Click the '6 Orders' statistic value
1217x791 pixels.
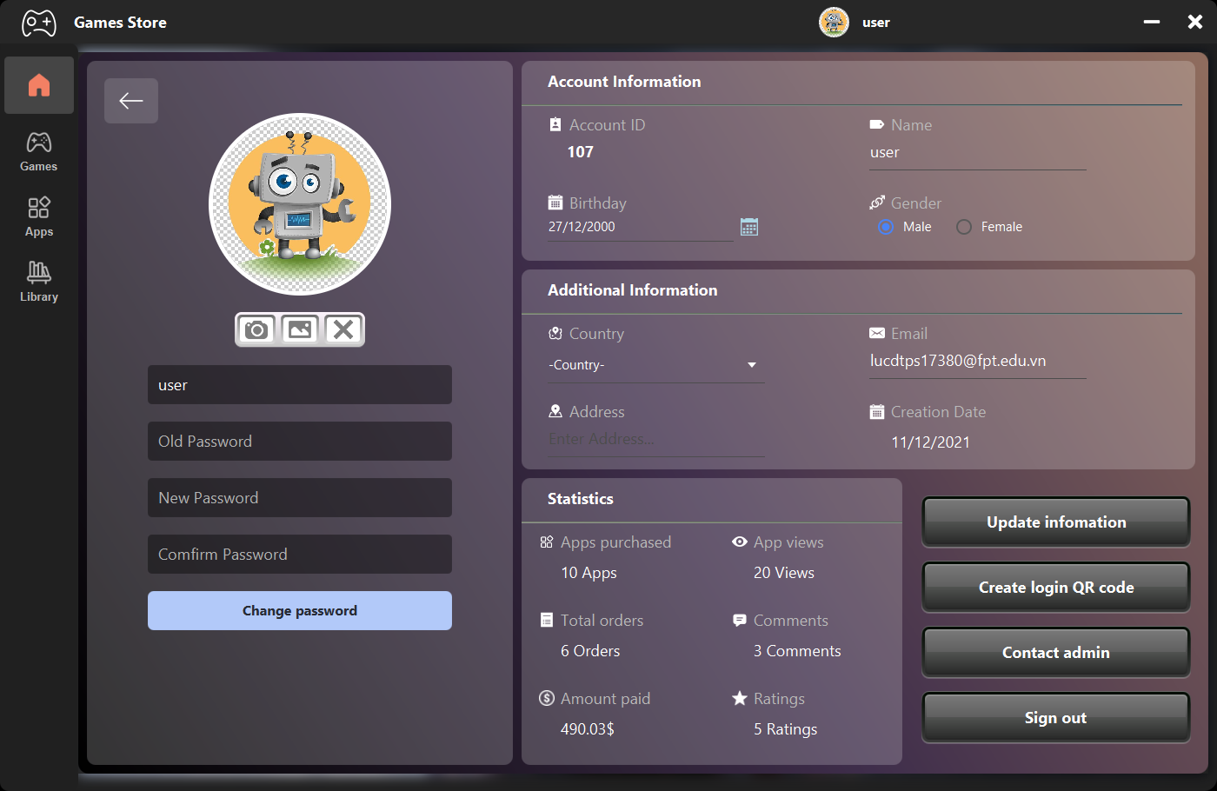coord(590,651)
